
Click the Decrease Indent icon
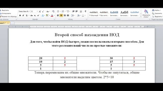click(x=73, y=11)
